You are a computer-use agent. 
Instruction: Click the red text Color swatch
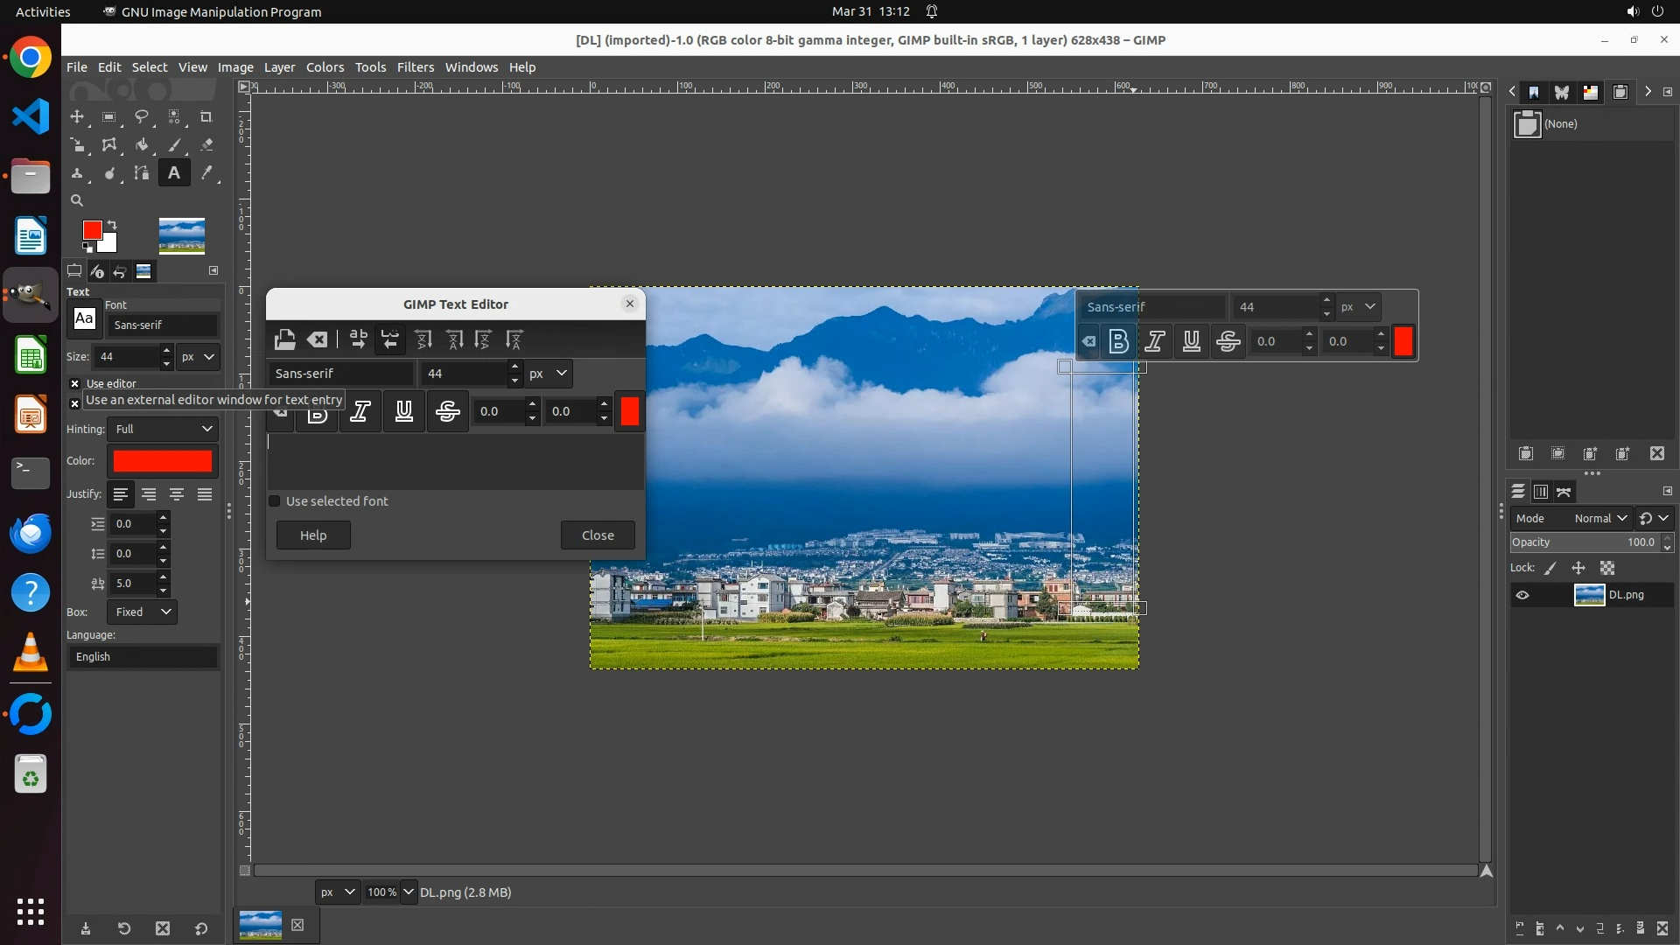[163, 461]
